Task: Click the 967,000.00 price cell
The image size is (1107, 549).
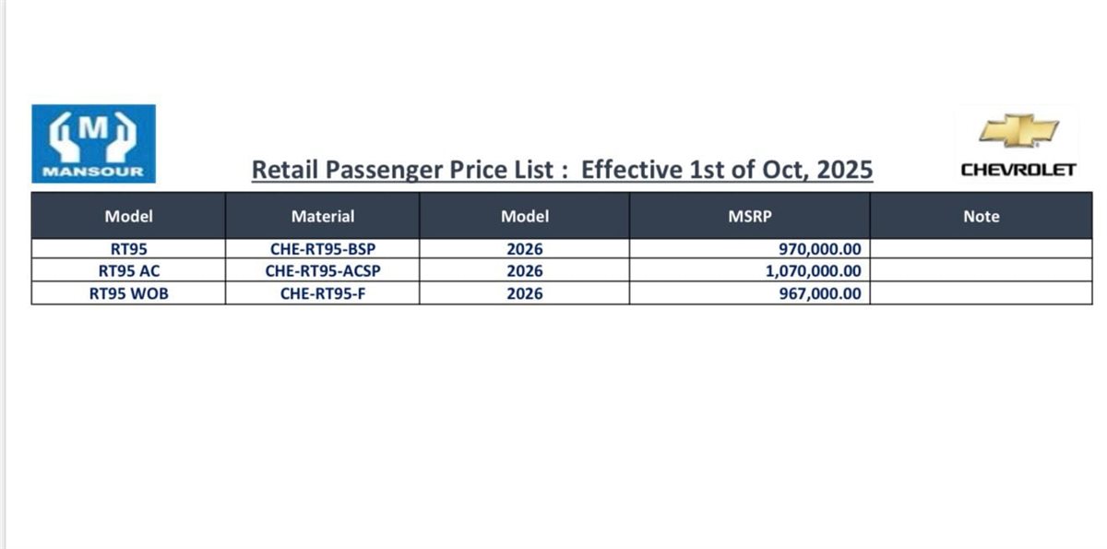Action: (x=820, y=293)
